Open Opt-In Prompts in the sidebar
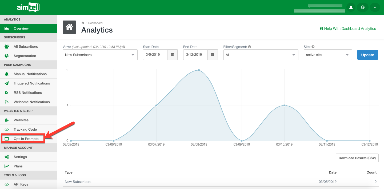Viewport: 384px width, 189px height. coord(26,139)
